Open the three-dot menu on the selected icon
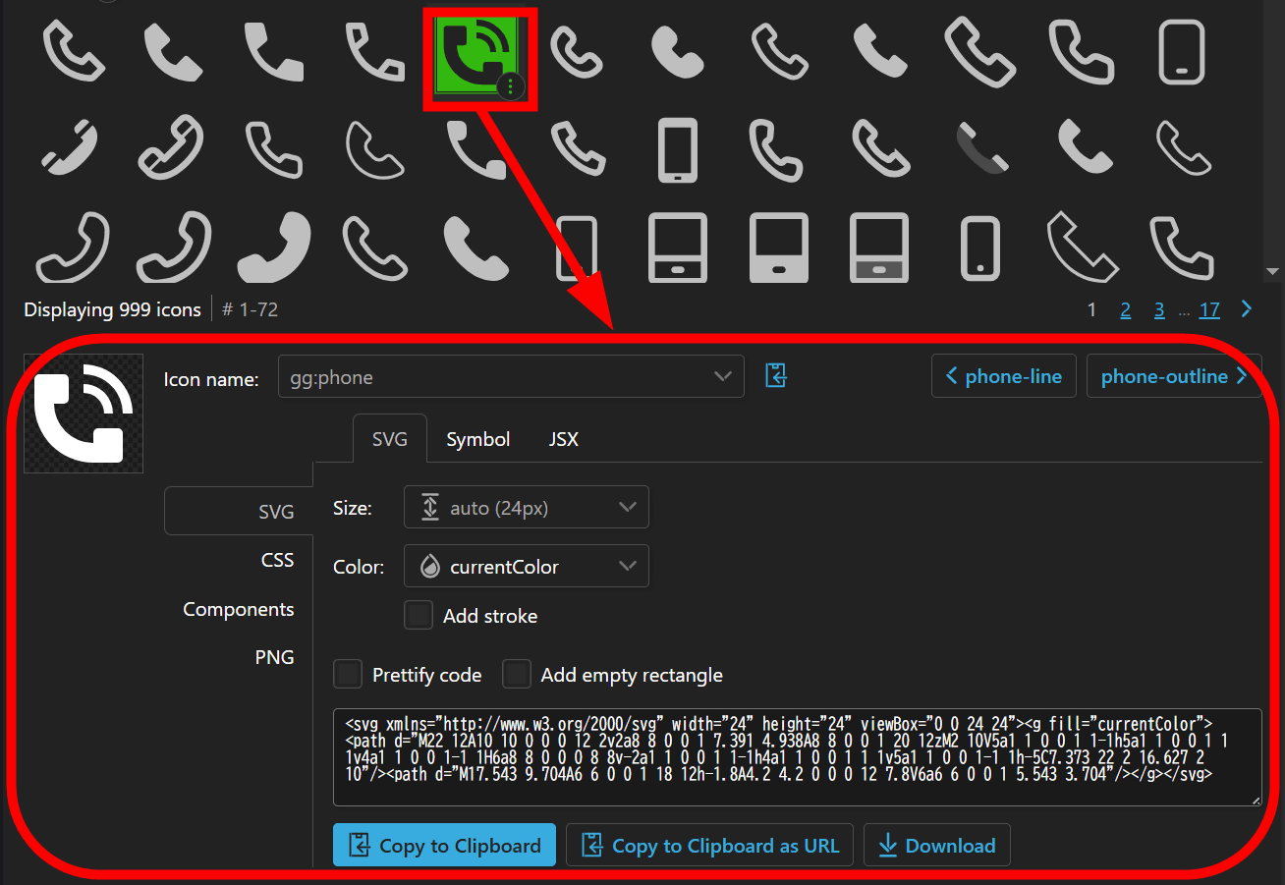 coord(510,86)
